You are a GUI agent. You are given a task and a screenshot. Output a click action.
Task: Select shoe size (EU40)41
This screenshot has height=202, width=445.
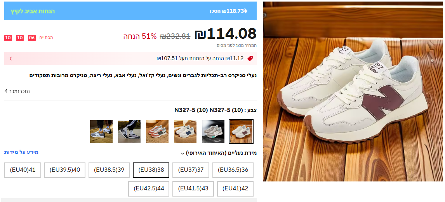pos(23,170)
